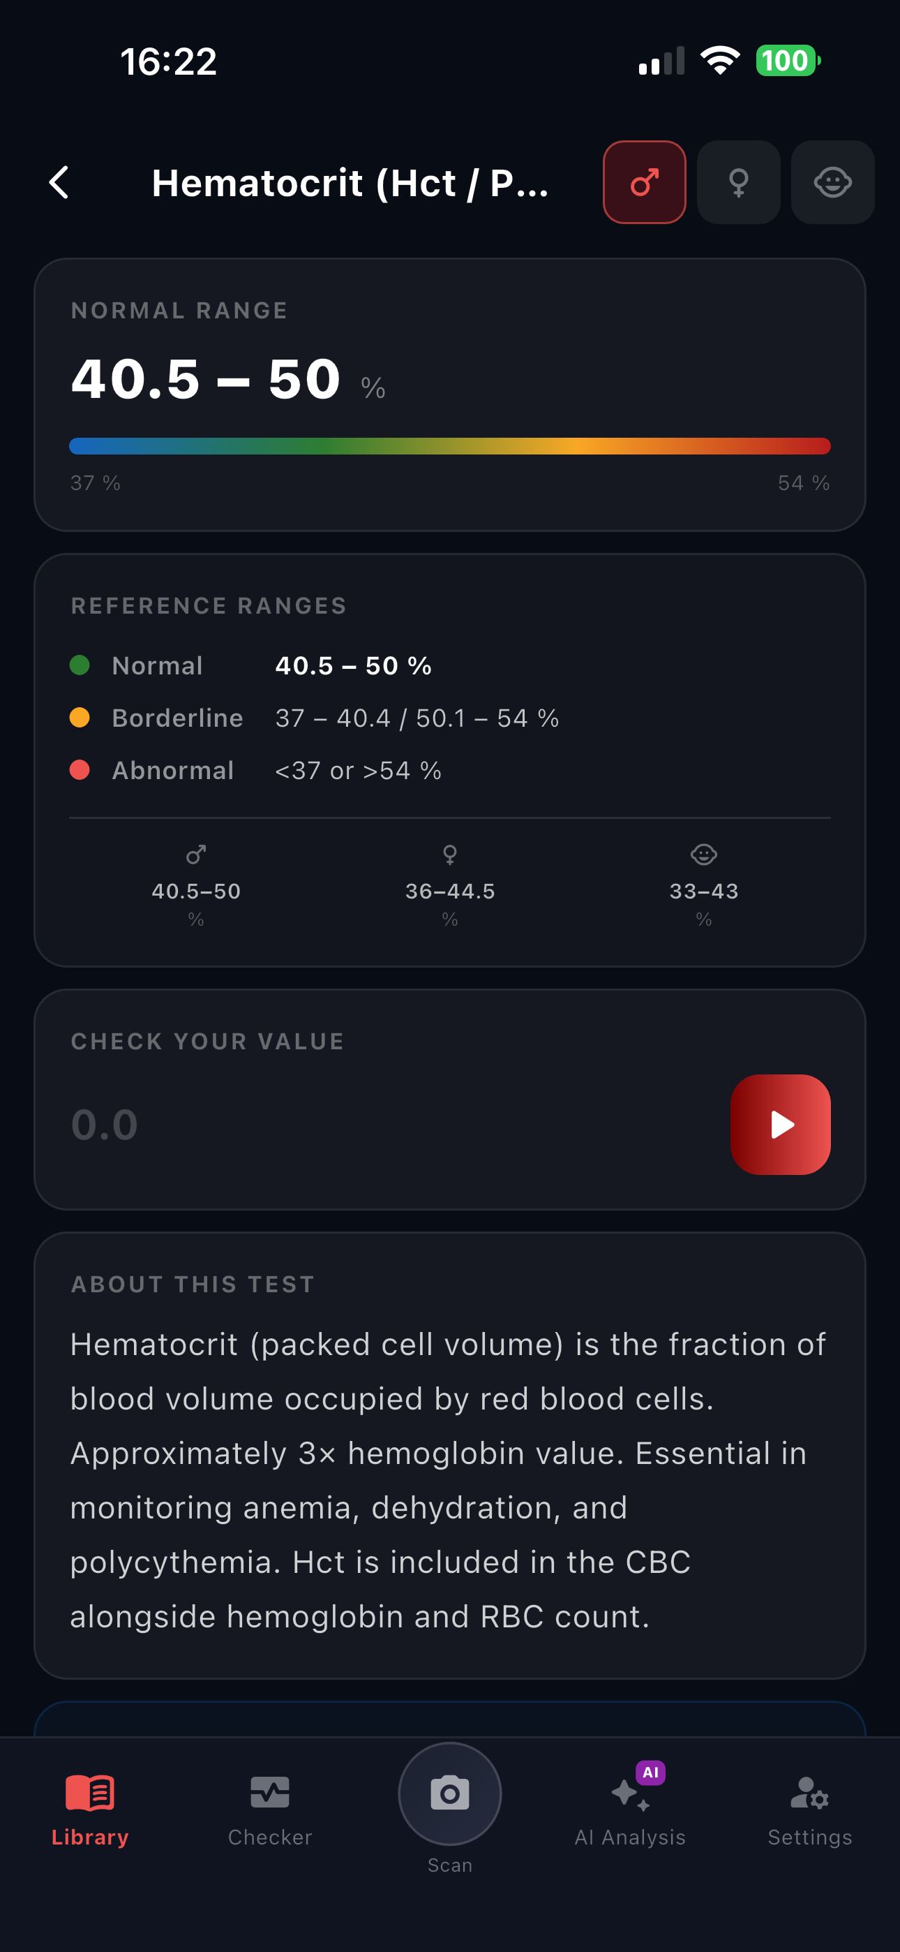
Task: Tap the camera Scan button
Action: (x=450, y=1794)
